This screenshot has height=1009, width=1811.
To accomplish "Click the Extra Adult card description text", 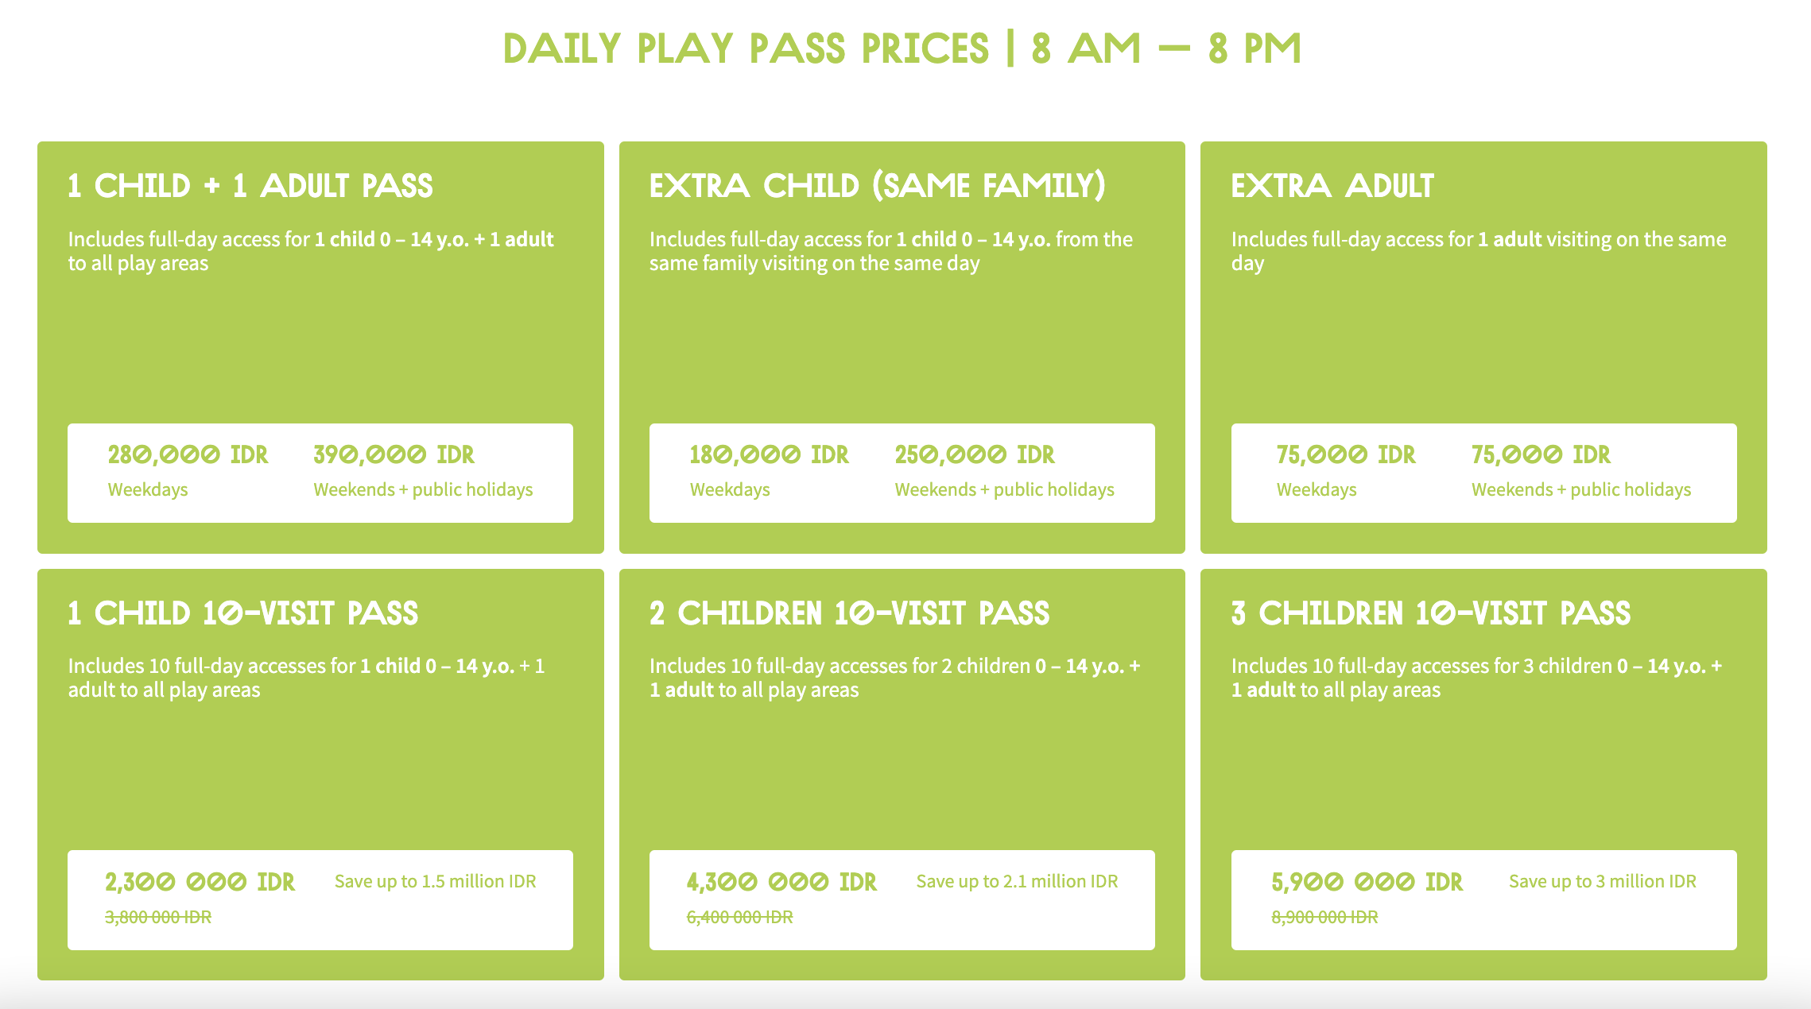I will (x=1478, y=250).
